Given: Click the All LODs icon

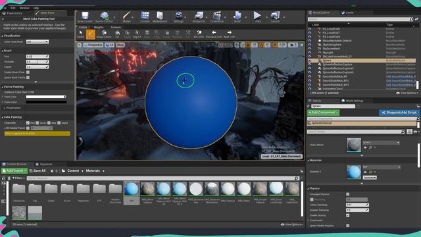Looking at the screenshot, I should coord(199,34).
